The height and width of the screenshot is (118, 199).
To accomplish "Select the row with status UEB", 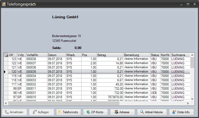I will [x=155, y=93].
